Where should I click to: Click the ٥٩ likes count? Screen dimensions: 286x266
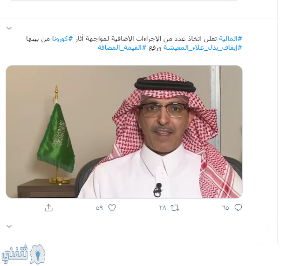tap(99, 208)
